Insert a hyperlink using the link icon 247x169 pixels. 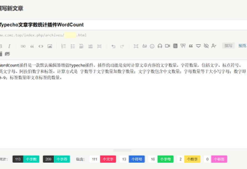tap(23, 46)
